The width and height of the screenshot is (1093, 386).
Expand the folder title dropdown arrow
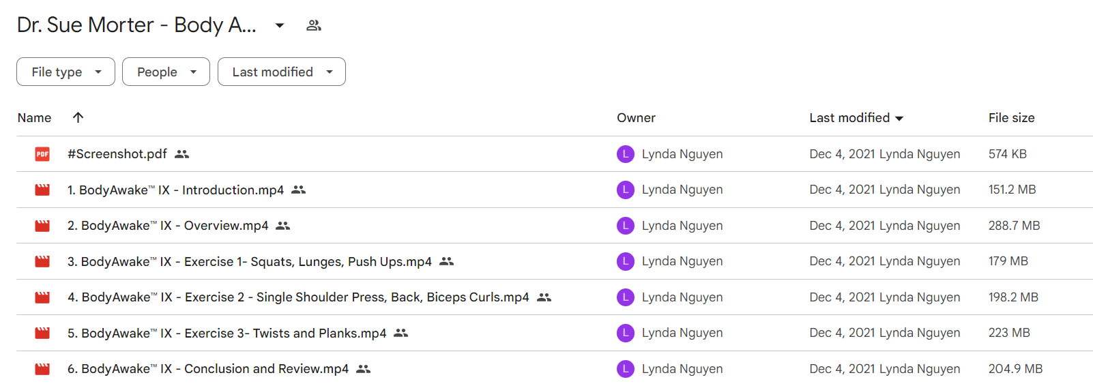tap(280, 25)
